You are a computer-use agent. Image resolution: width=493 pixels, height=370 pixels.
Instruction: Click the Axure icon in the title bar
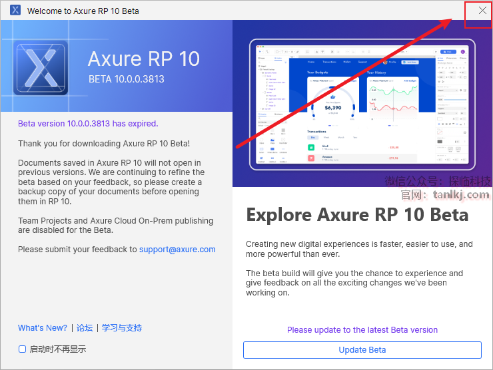[x=15, y=11]
